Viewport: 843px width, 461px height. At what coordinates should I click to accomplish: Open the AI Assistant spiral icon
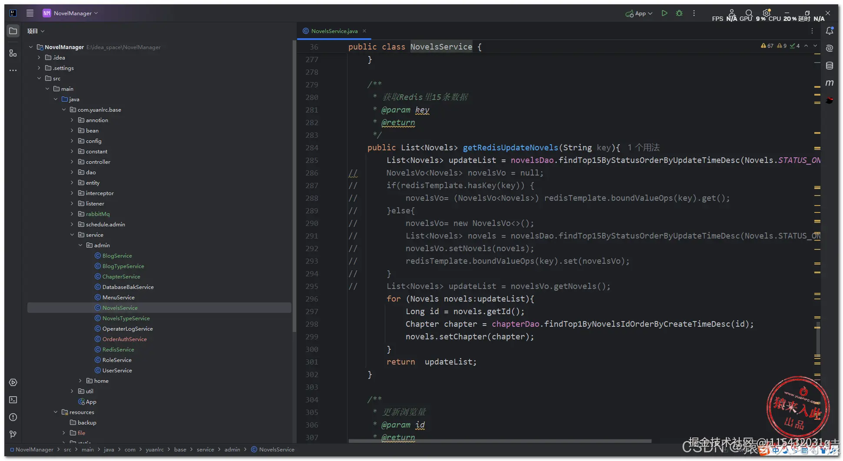(x=830, y=48)
